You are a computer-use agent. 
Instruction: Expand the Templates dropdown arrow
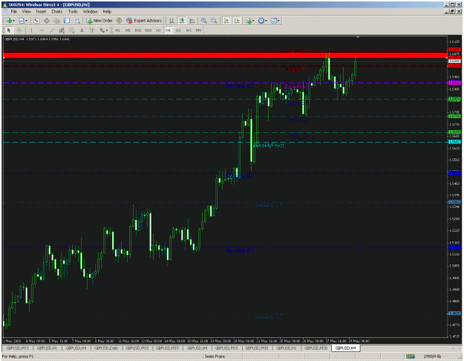click(x=278, y=21)
